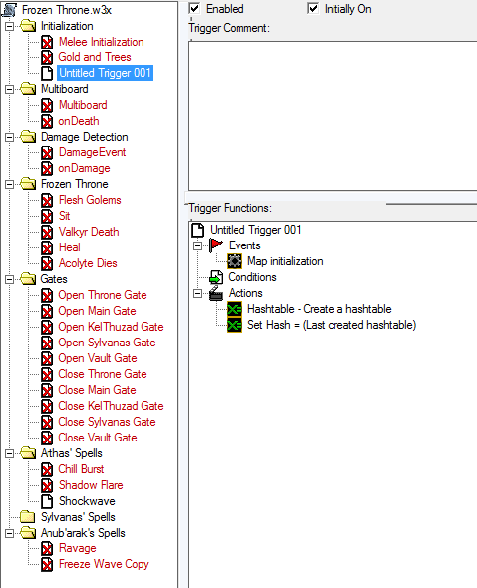Collapse the Gates category
Screen dimensions: 477x588
9,279
